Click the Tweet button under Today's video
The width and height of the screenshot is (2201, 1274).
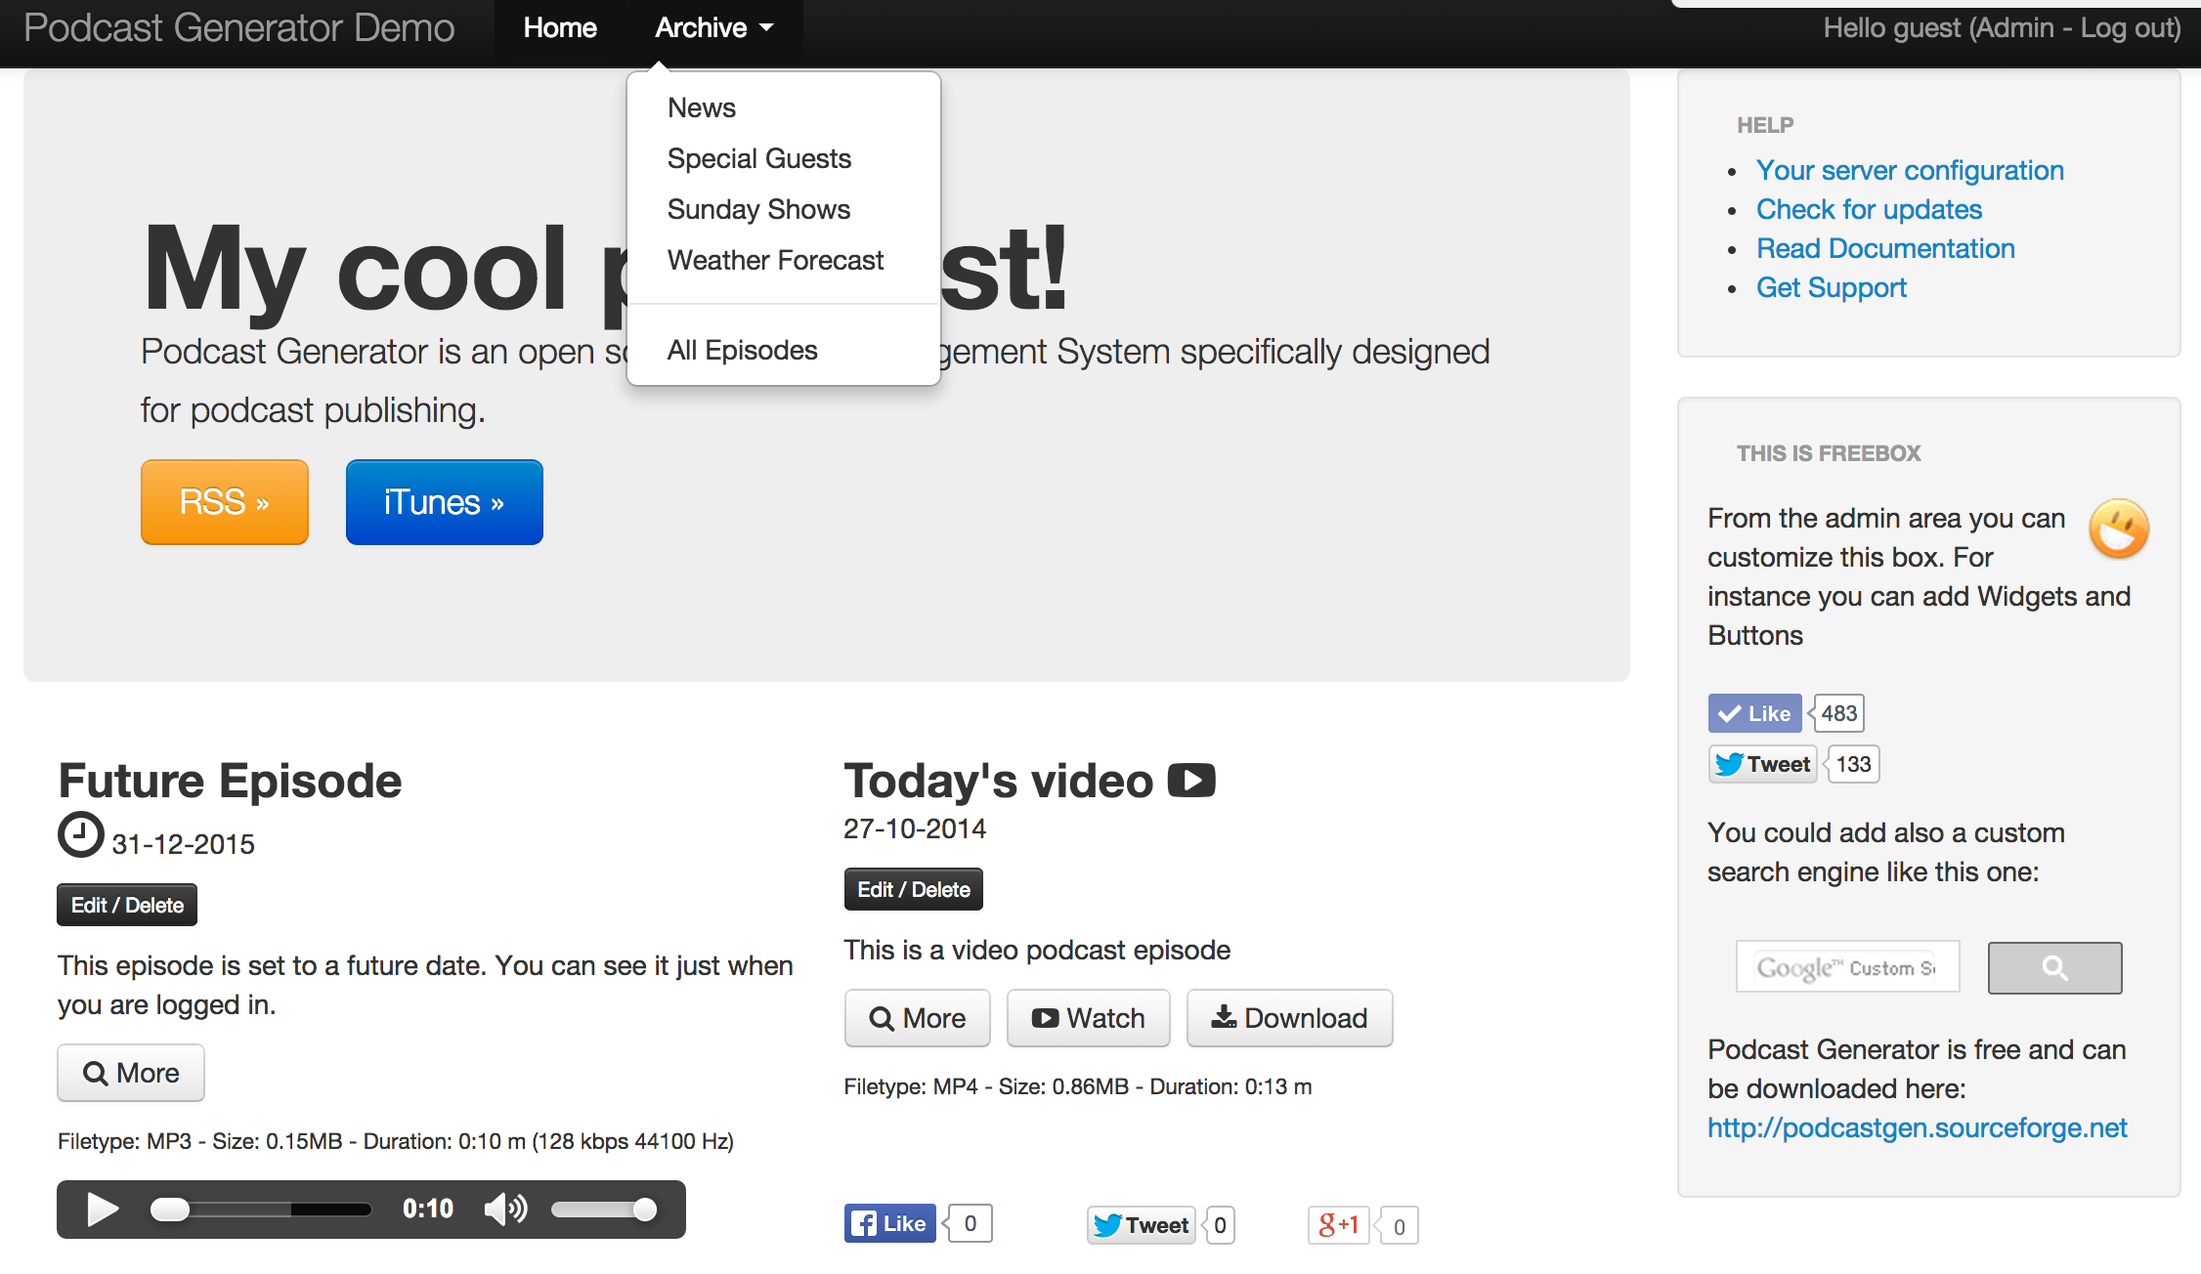pyautogui.click(x=1140, y=1224)
